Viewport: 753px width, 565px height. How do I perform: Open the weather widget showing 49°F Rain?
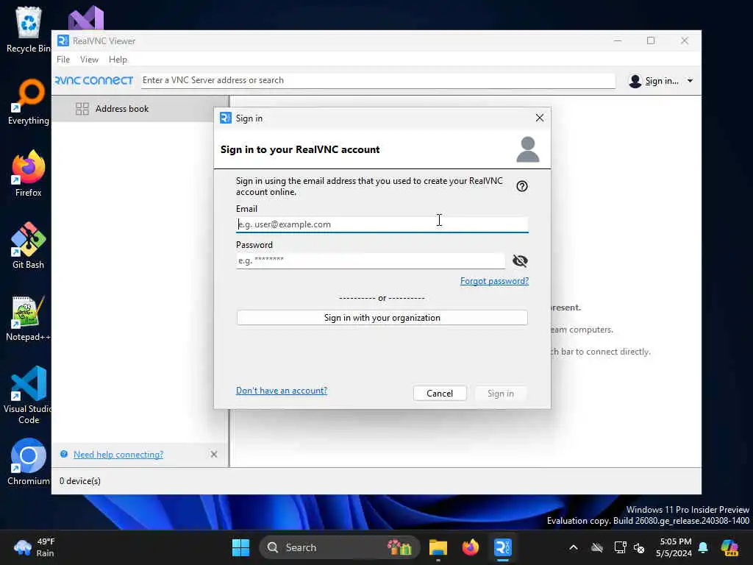coord(35,547)
